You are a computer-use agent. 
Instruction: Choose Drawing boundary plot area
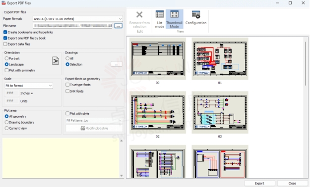(x=6, y=122)
